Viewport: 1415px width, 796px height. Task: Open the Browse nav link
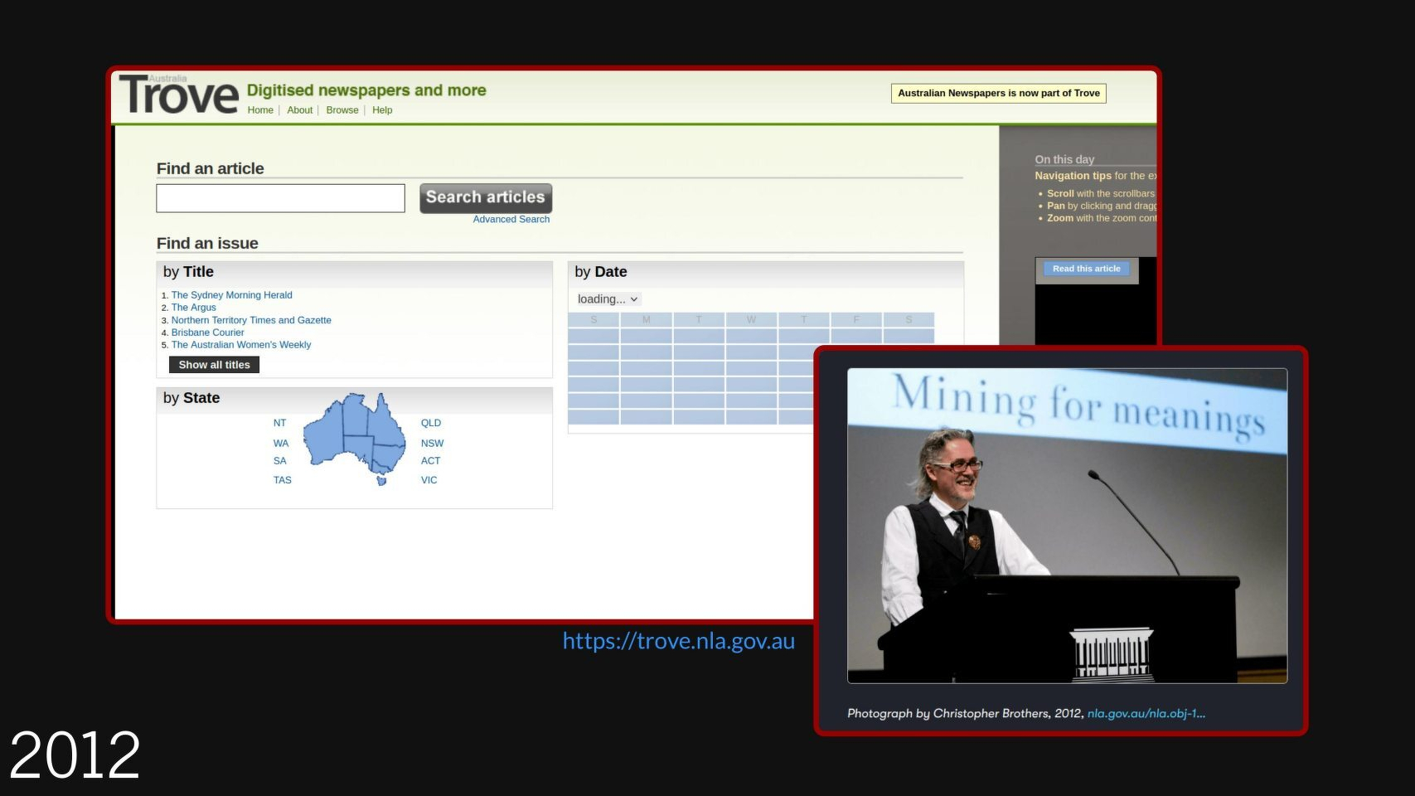(342, 110)
